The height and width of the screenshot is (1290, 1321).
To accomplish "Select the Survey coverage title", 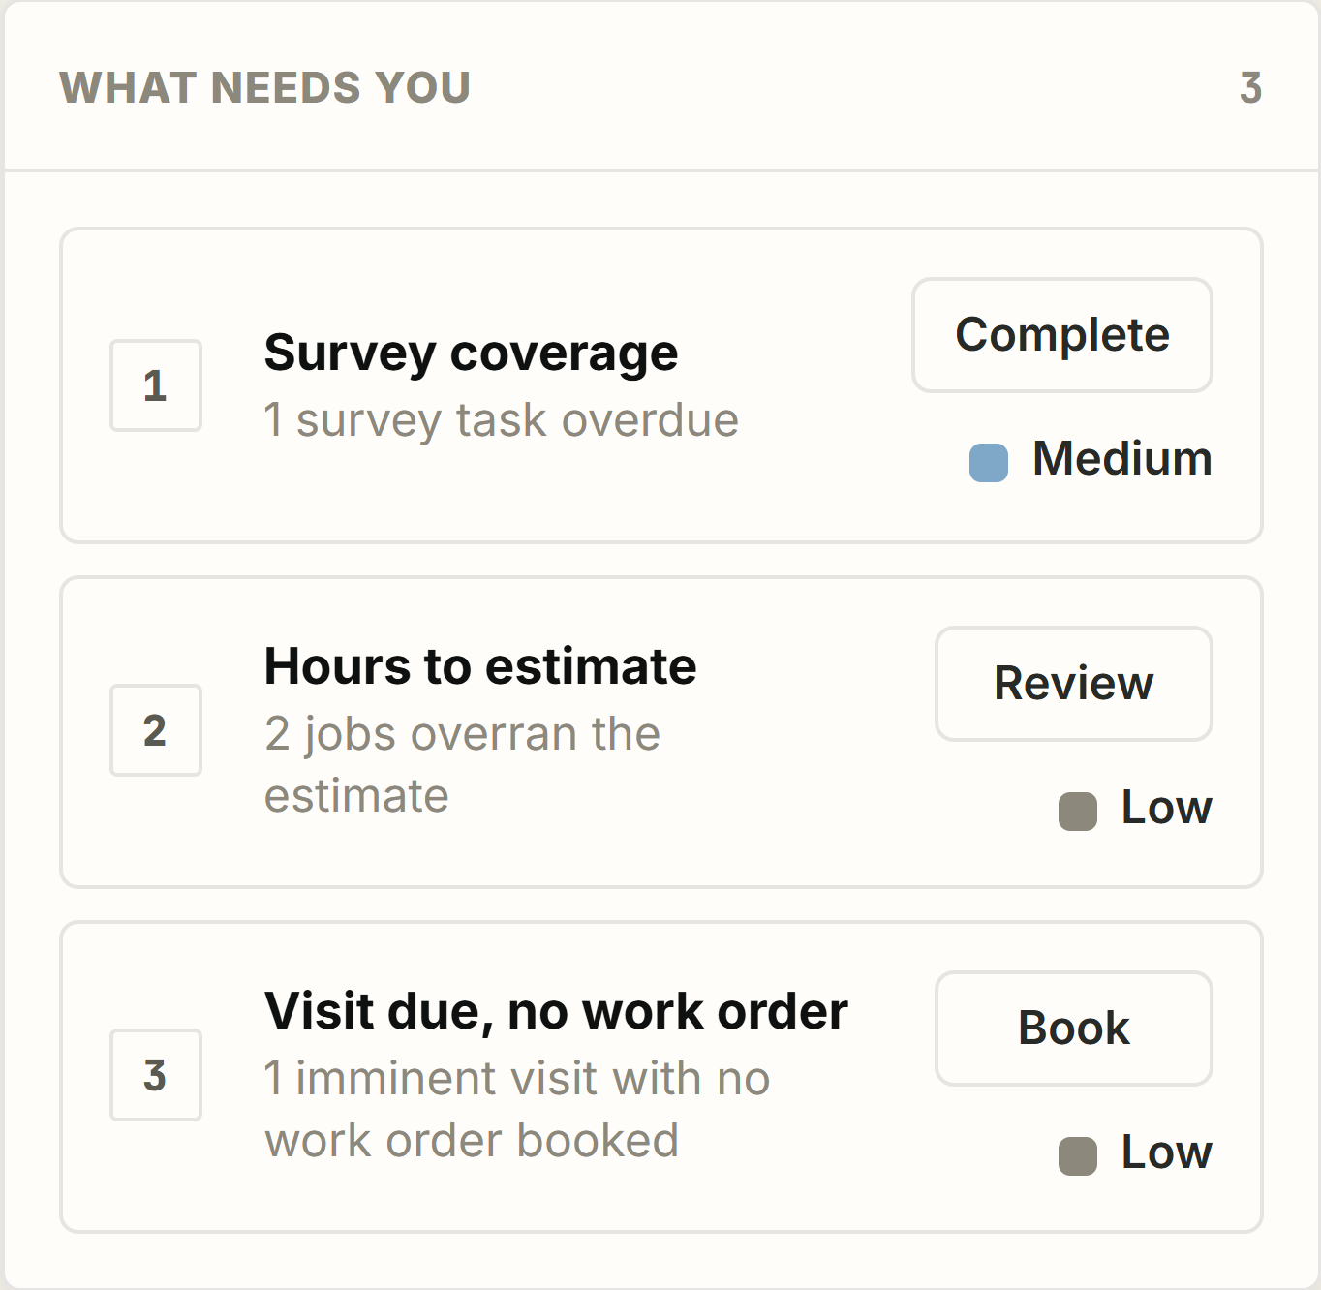I will (x=471, y=353).
